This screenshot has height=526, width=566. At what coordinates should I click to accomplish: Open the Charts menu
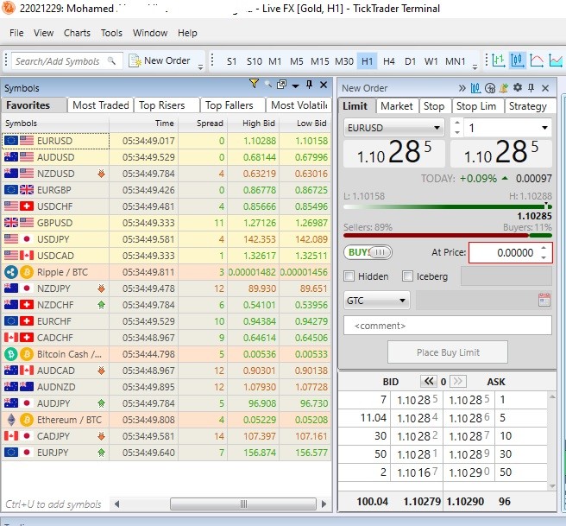coord(77,33)
